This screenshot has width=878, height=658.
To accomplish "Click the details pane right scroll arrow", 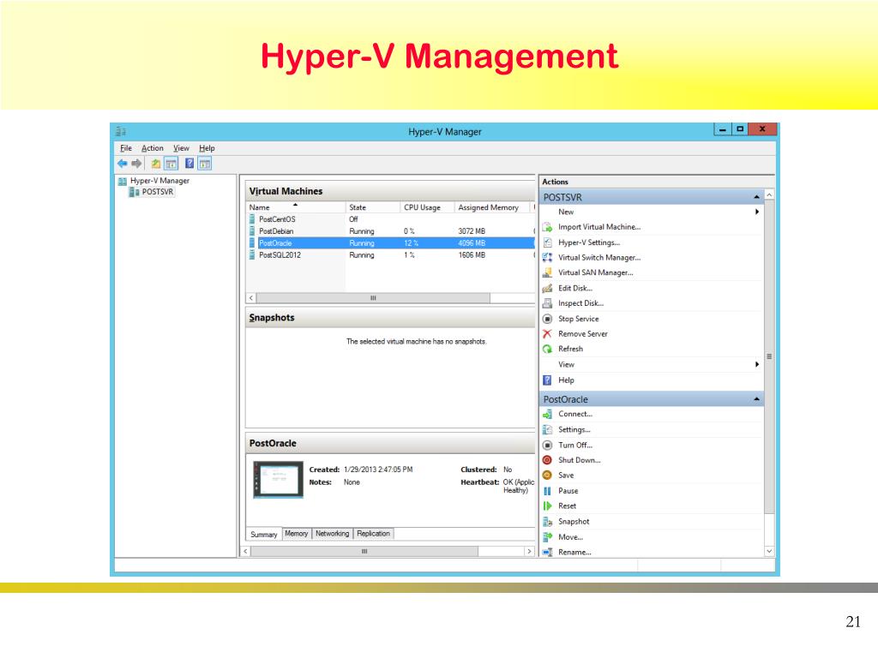I will (529, 552).
